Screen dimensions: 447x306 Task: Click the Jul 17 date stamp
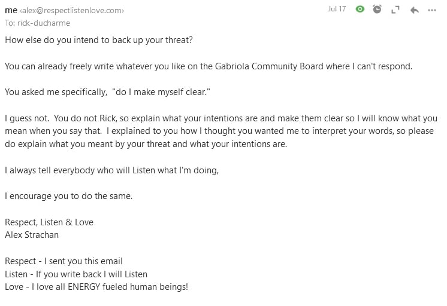pos(337,9)
